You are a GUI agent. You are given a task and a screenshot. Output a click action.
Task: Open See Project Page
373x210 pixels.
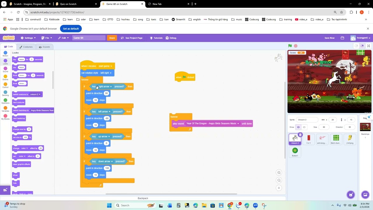131,38
